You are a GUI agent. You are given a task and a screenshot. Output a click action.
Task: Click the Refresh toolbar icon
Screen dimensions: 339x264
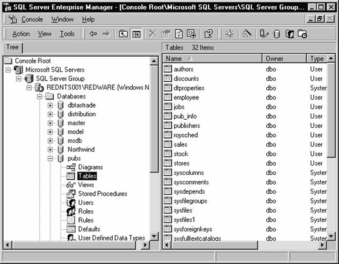pyautogui.click(x=179, y=34)
